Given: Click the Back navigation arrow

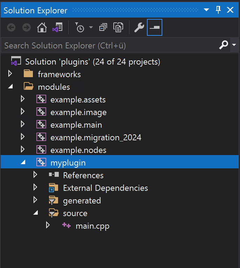Looking at the screenshot, I should coord(11,28).
